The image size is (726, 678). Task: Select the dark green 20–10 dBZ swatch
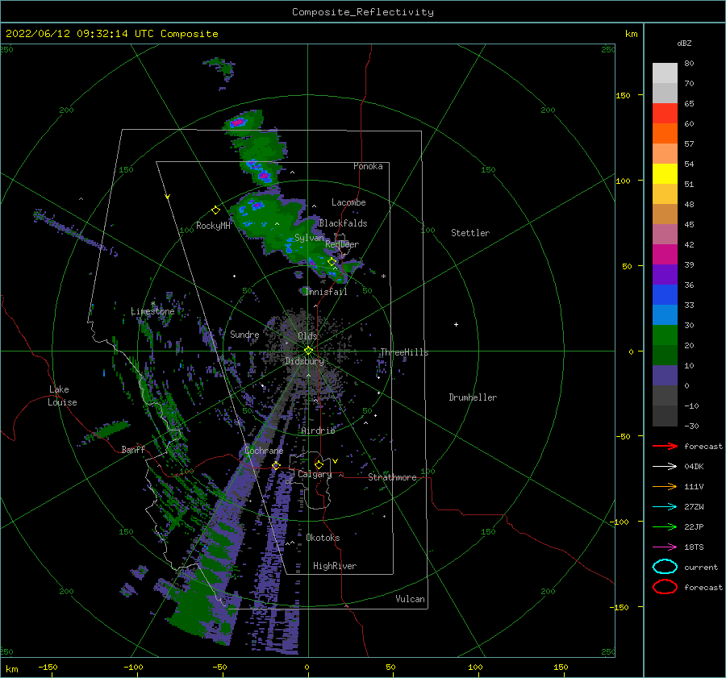click(665, 355)
